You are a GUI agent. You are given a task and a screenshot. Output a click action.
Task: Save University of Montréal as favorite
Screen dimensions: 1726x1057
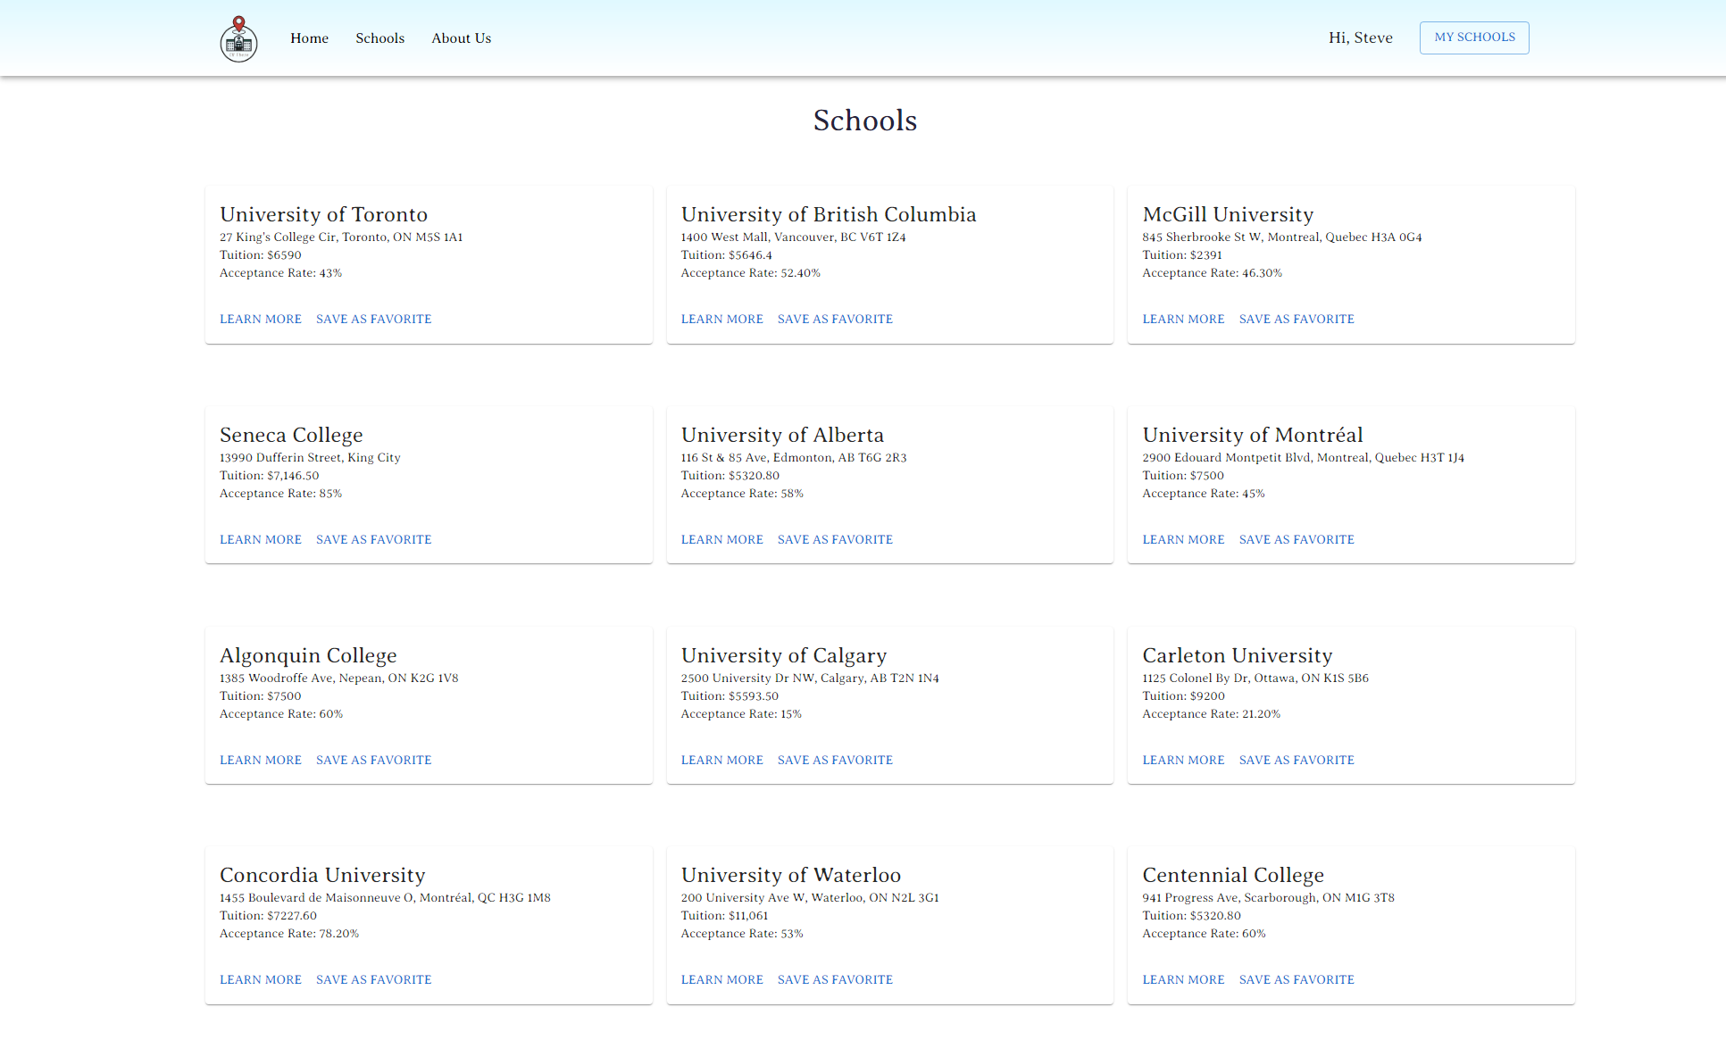click(x=1296, y=540)
